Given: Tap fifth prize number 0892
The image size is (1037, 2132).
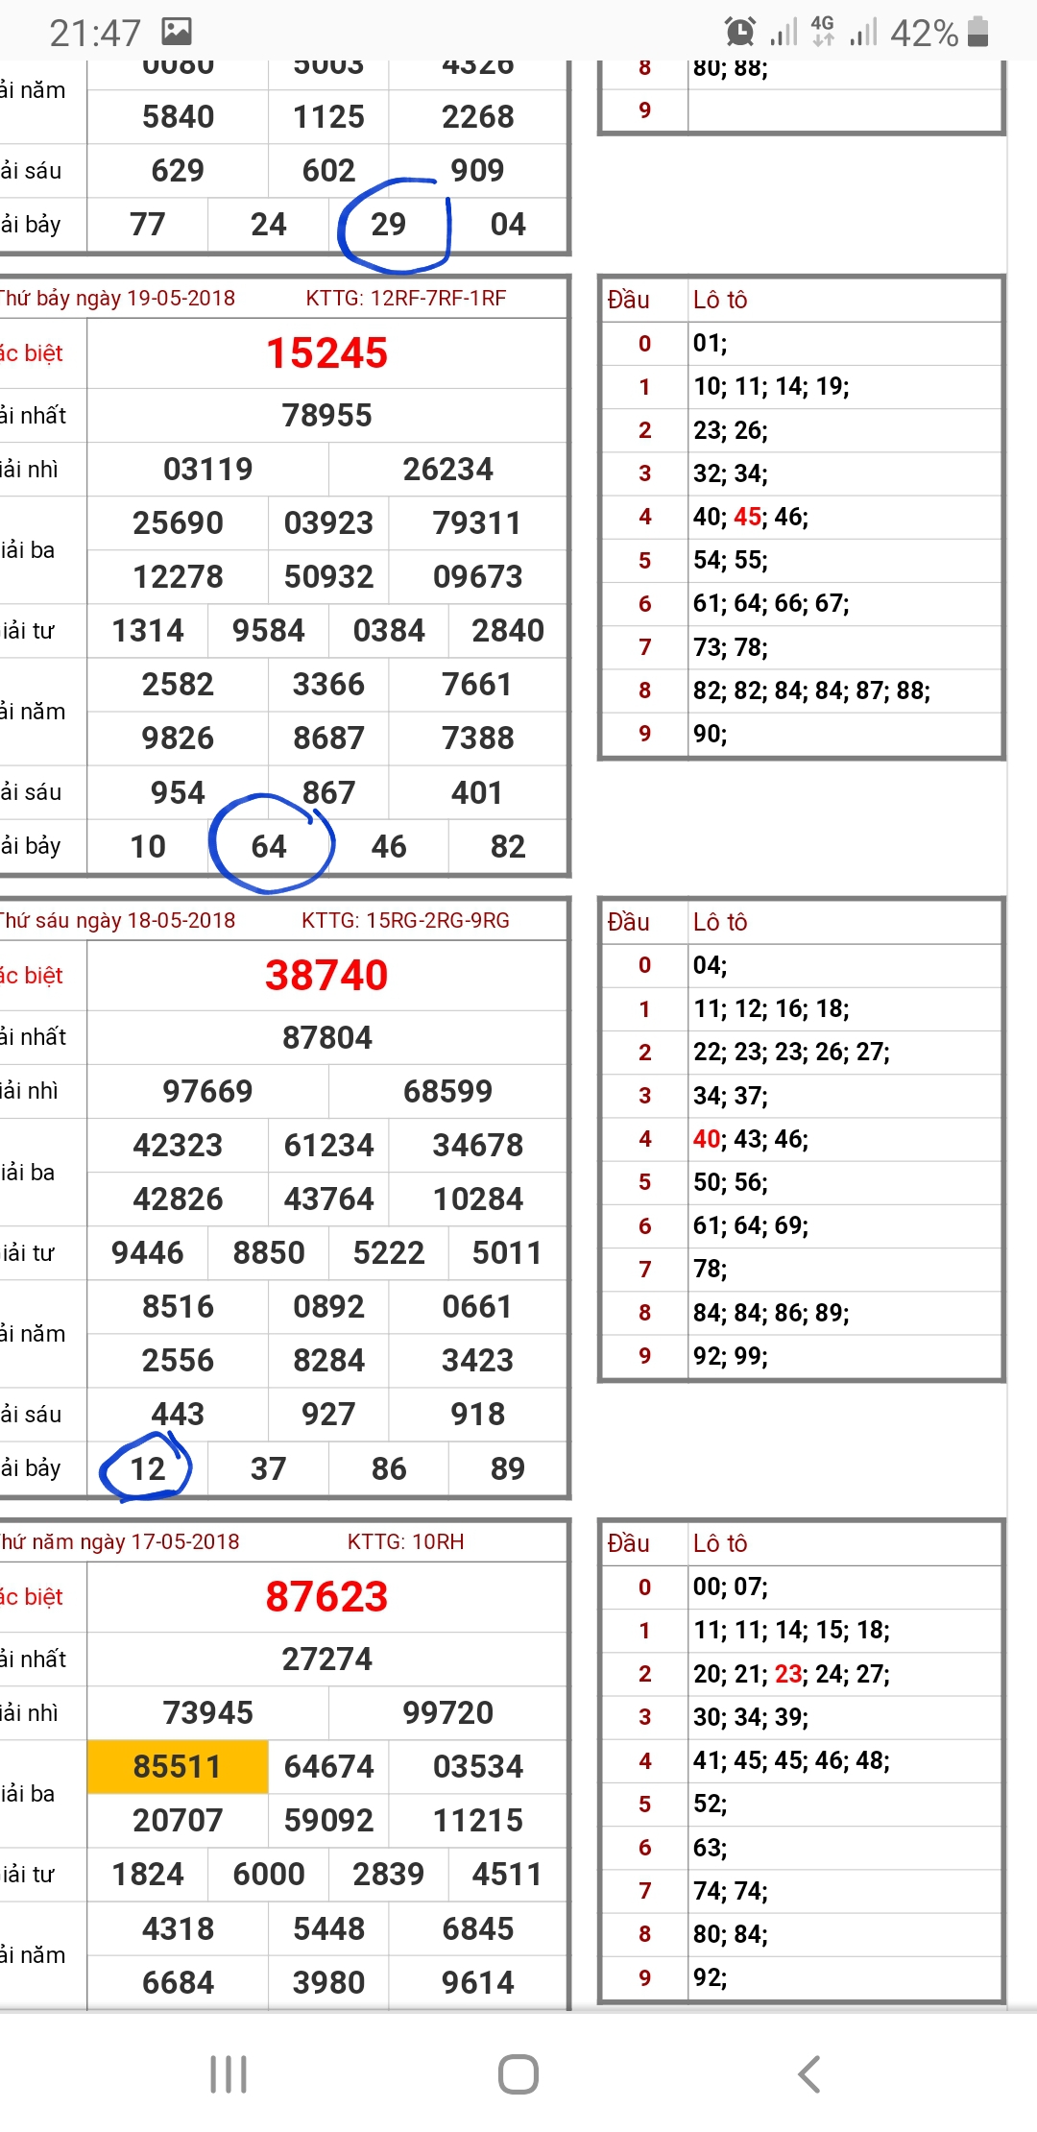Looking at the screenshot, I should tap(328, 1307).
